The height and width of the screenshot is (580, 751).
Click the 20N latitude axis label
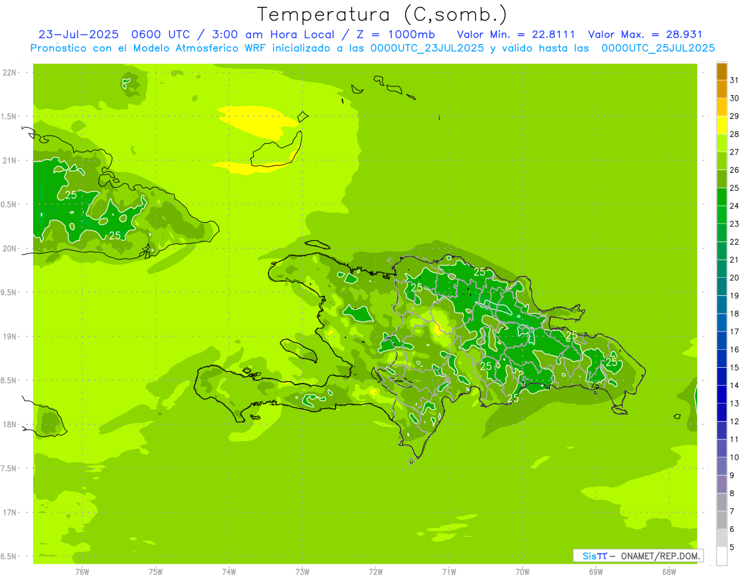tap(9, 248)
